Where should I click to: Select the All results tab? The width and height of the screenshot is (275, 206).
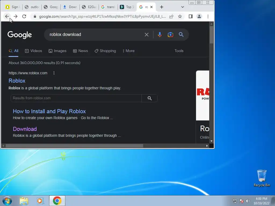[13, 51]
